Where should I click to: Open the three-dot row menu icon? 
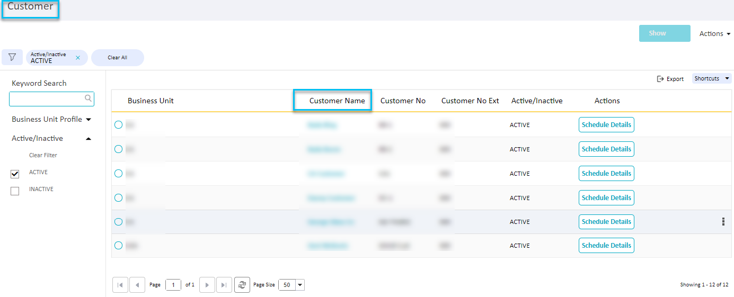723,222
